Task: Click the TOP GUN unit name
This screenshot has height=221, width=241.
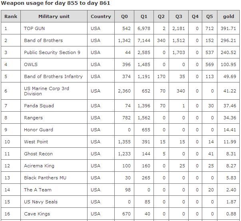Action: (x=34, y=28)
